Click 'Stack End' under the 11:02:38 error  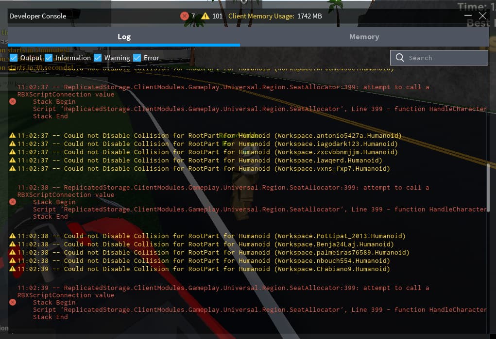[x=51, y=217]
